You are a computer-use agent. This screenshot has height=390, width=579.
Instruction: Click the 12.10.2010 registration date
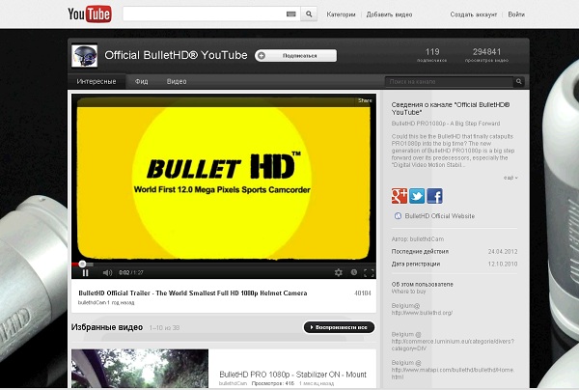[503, 265]
